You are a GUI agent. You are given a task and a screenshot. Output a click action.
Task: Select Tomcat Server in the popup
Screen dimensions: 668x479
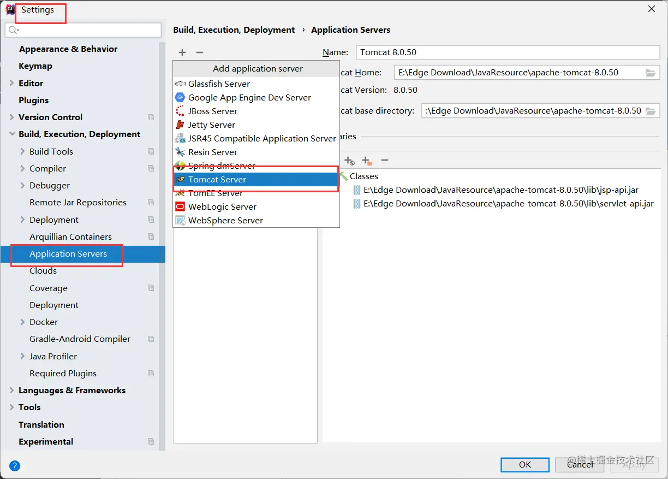point(256,179)
